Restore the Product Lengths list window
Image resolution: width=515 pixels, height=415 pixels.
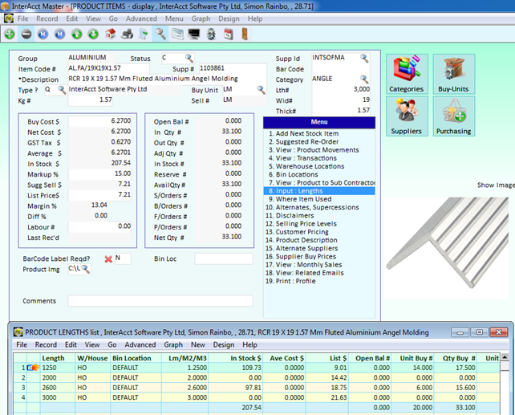click(479, 332)
